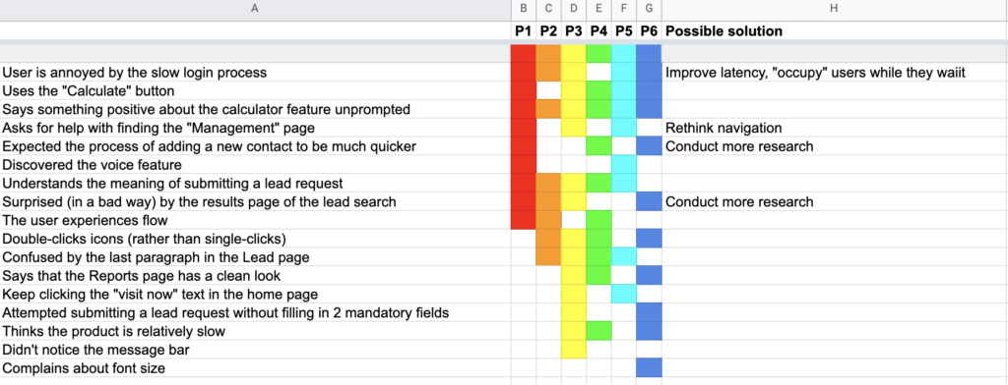The height and width of the screenshot is (385, 1008).
Task: Select column G header
Action: (650, 9)
